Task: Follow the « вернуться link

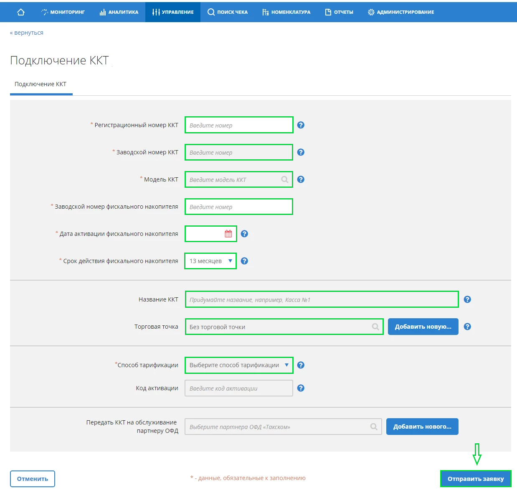Action: (x=27, y=33)
